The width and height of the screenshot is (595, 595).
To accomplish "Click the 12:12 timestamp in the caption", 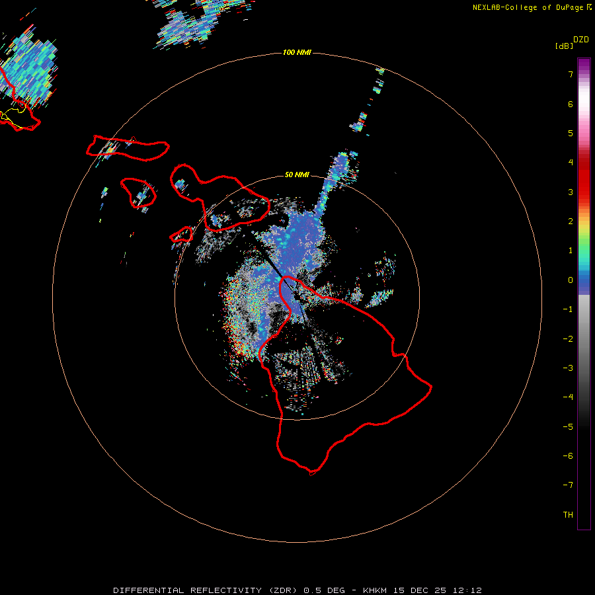I will pos(467,590).
